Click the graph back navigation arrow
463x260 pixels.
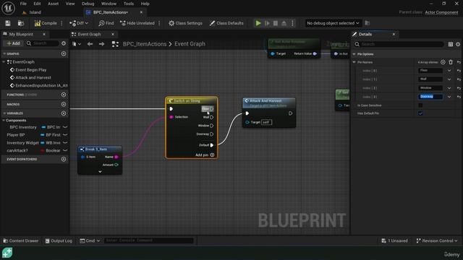pyautogui.click(x=90, y=44)
